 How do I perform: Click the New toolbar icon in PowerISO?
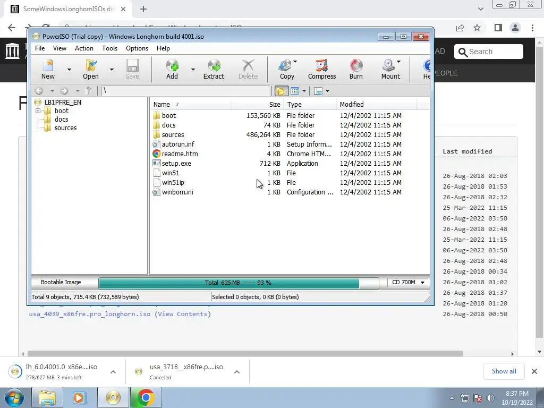point(48,70)
